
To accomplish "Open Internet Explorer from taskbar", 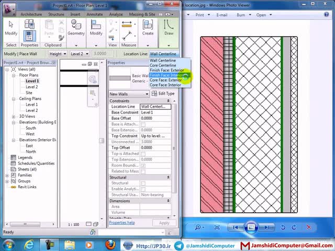I will click(x=29, y=245).
